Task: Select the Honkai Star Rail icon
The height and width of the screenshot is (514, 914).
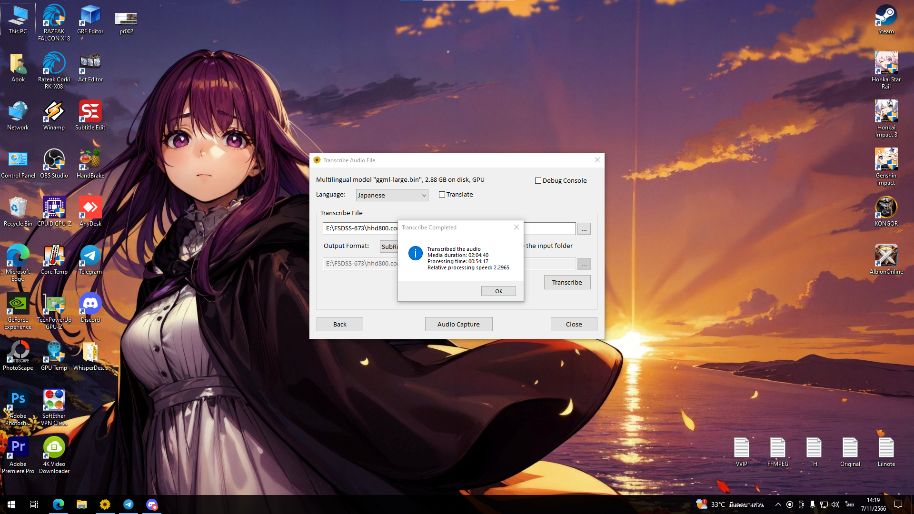Action: [x=886, y=70]
